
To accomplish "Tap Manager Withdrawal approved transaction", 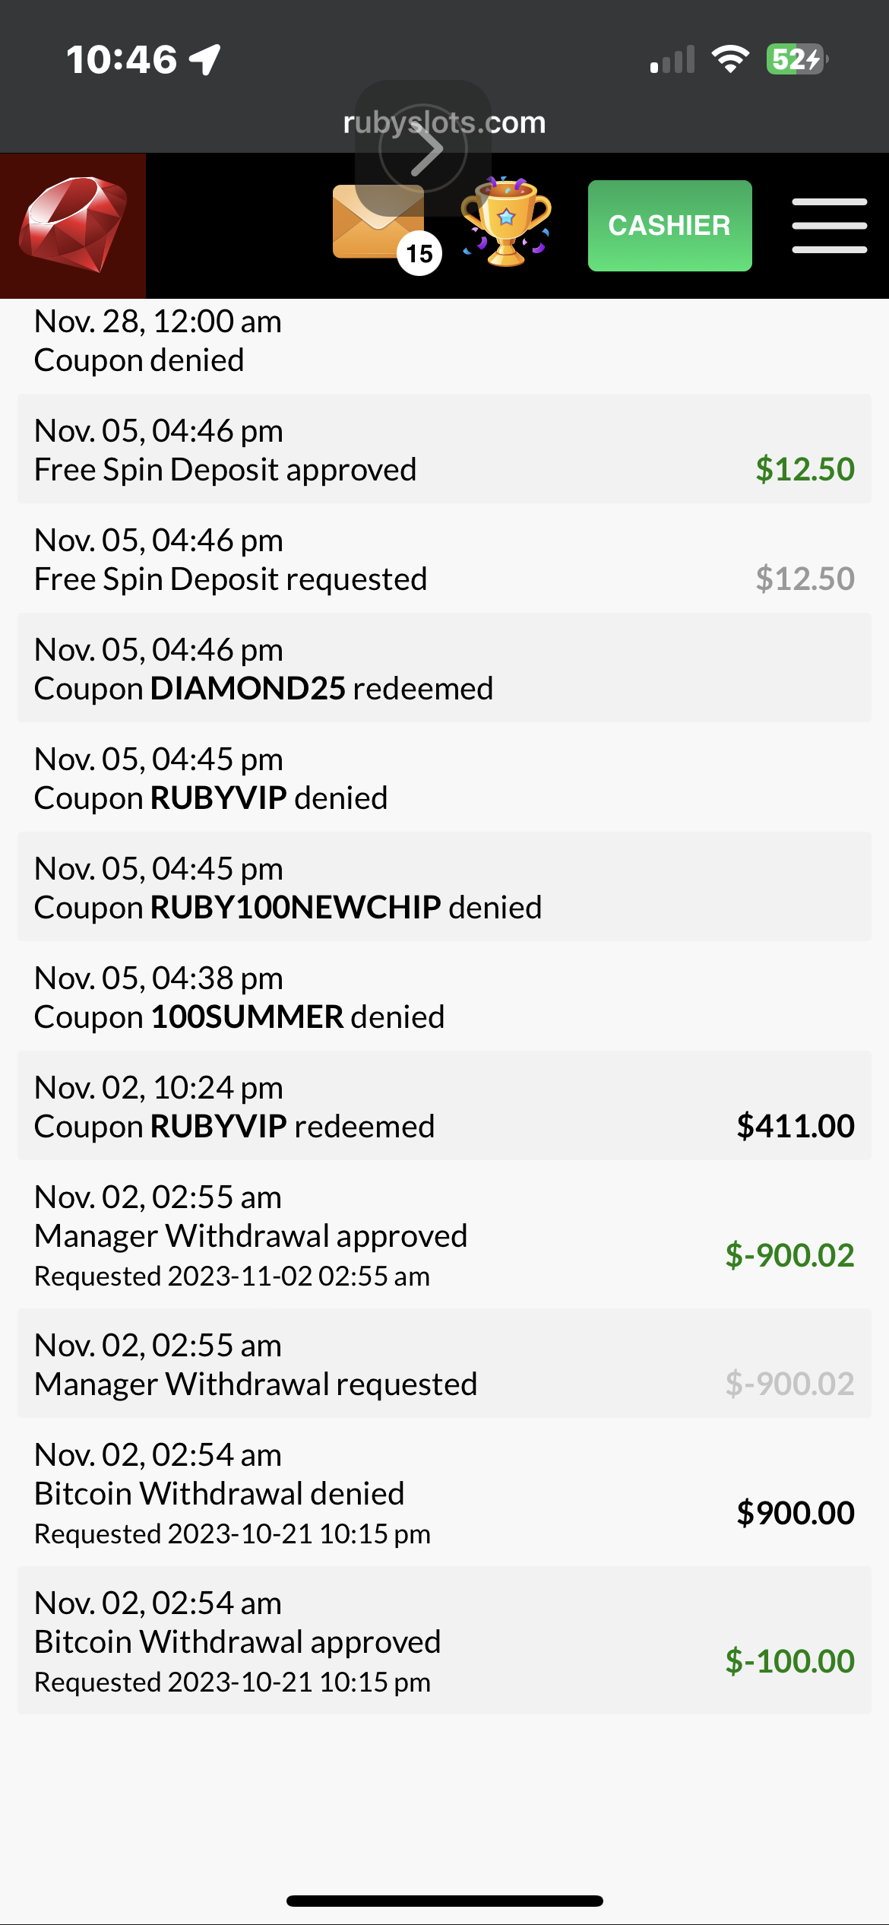I will tap(444, 1235).
